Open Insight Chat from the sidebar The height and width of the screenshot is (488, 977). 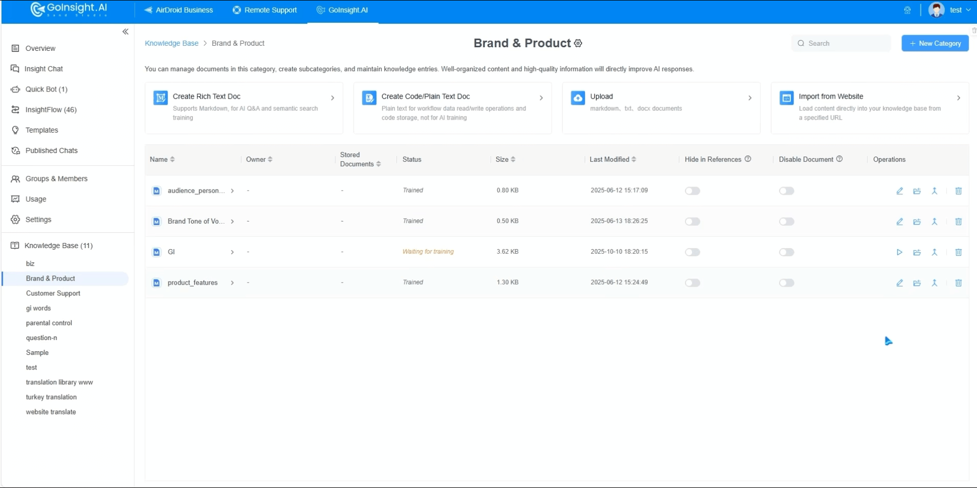point(44,69)
